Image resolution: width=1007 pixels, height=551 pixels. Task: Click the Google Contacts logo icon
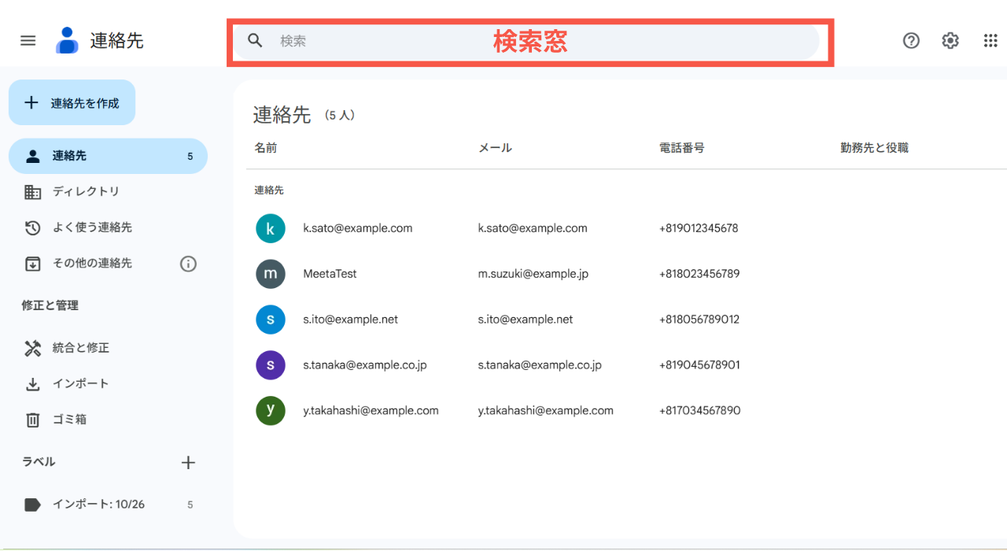pyautogui.click(x=67, y=40)
